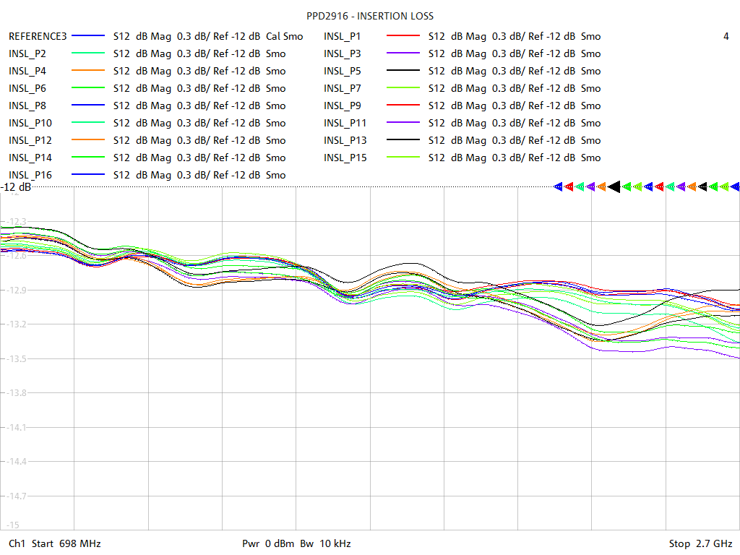Image resolution: width=740 pixels, height=555 pixels.
Task: Select the INSL_P7 trace label
Action: point(342,88)
